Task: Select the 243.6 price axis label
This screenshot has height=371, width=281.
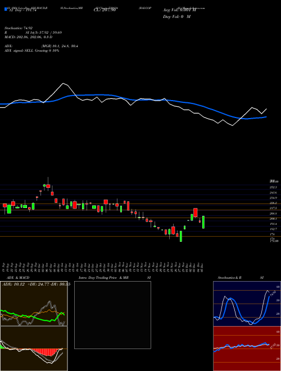Action: pos(273,193)
